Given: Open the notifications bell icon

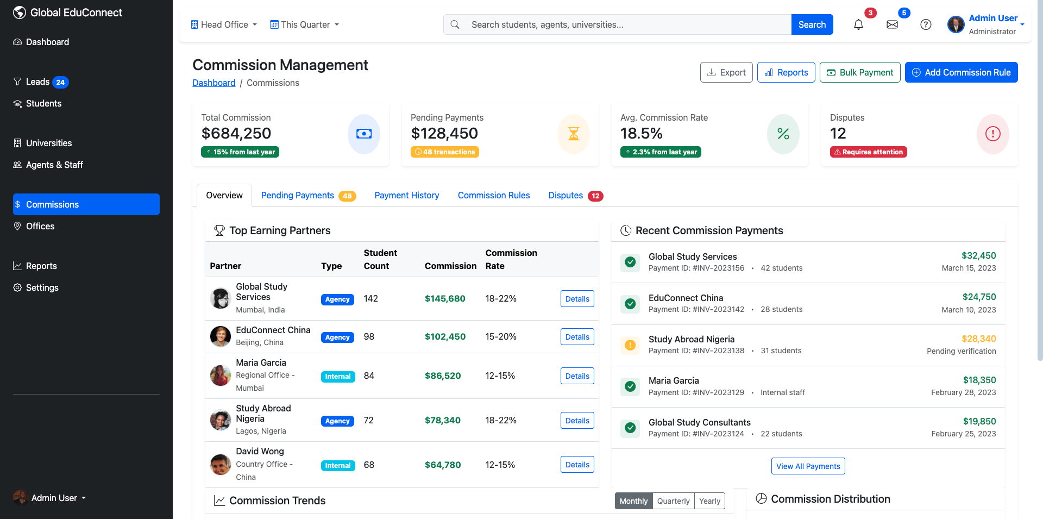Looking at the screenshot, I should click(858, 24).
